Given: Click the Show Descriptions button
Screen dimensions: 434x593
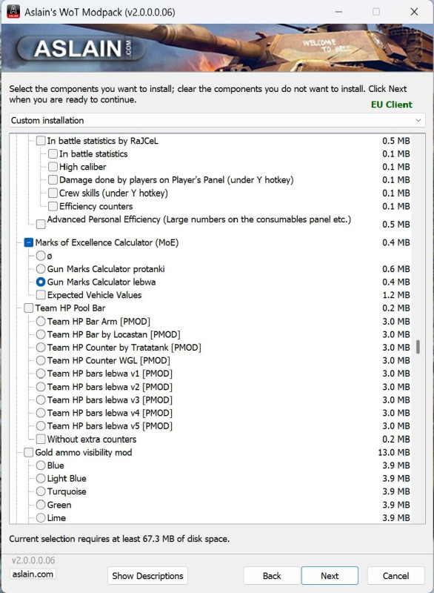Looking at the screenshot, I should pyautogui.click(x=147, y=576).
